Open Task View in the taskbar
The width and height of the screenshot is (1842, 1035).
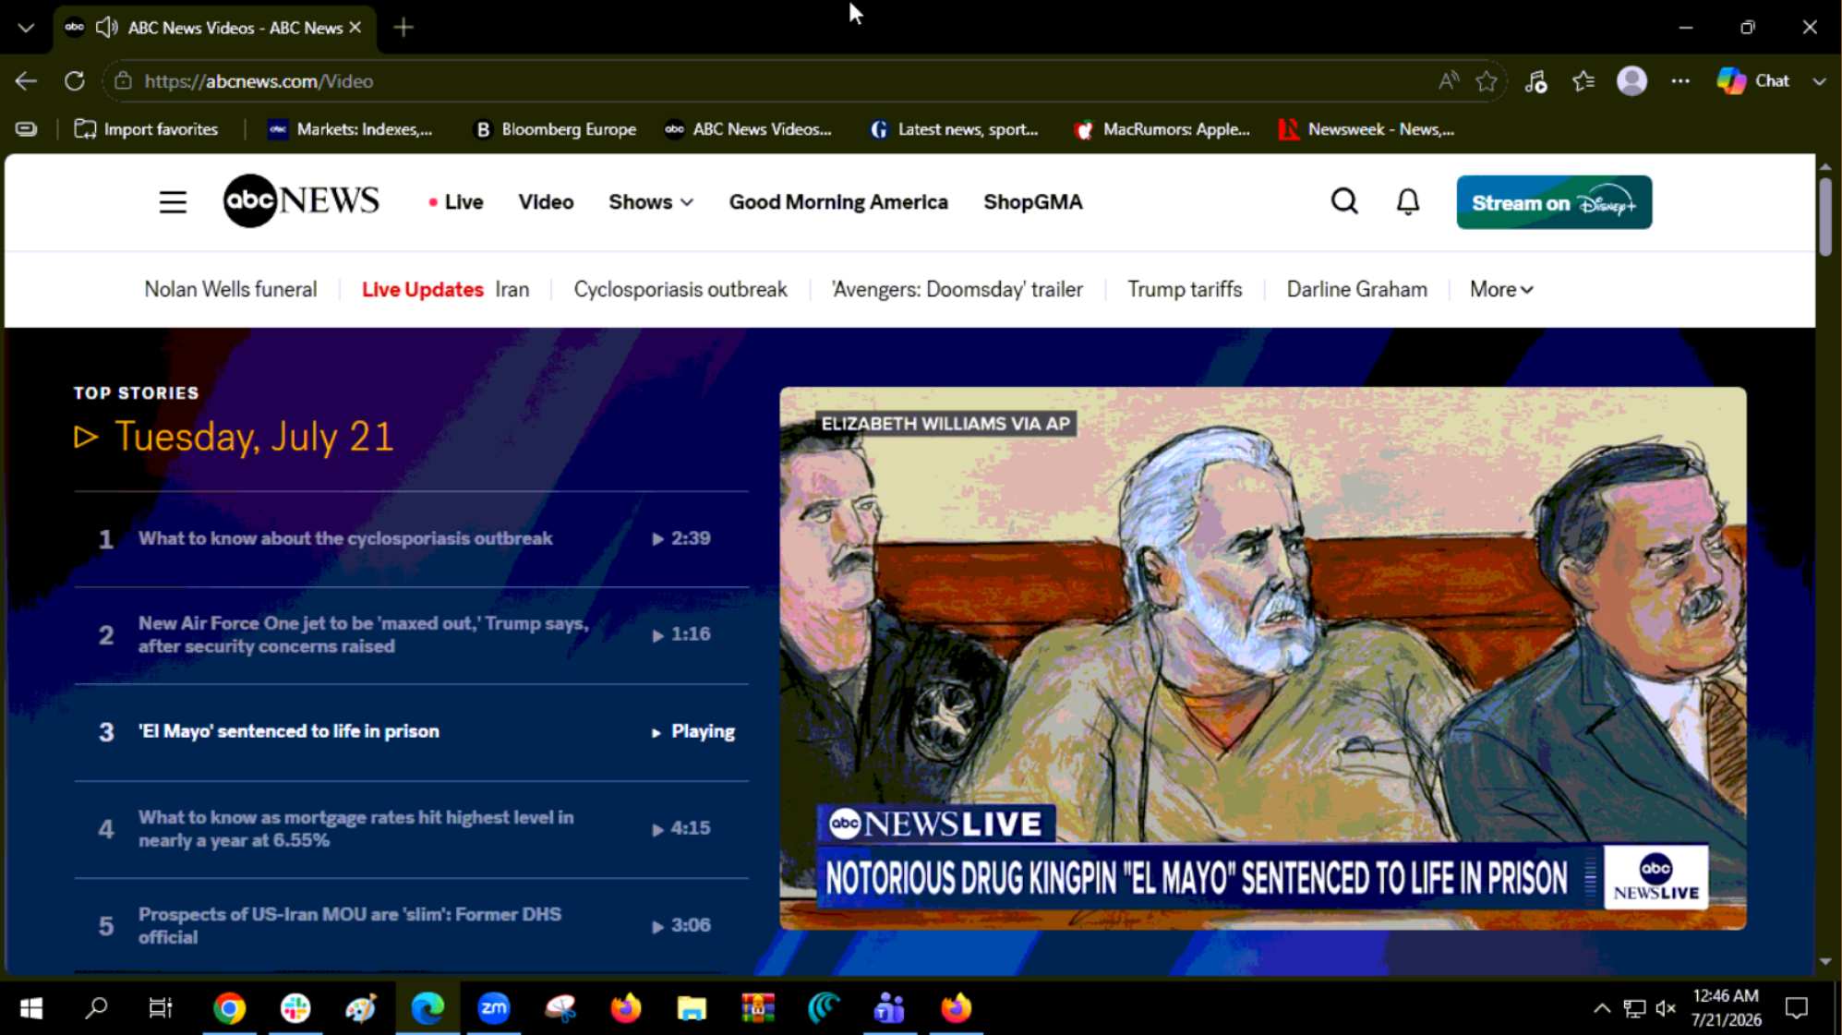tap(161, 1008)
